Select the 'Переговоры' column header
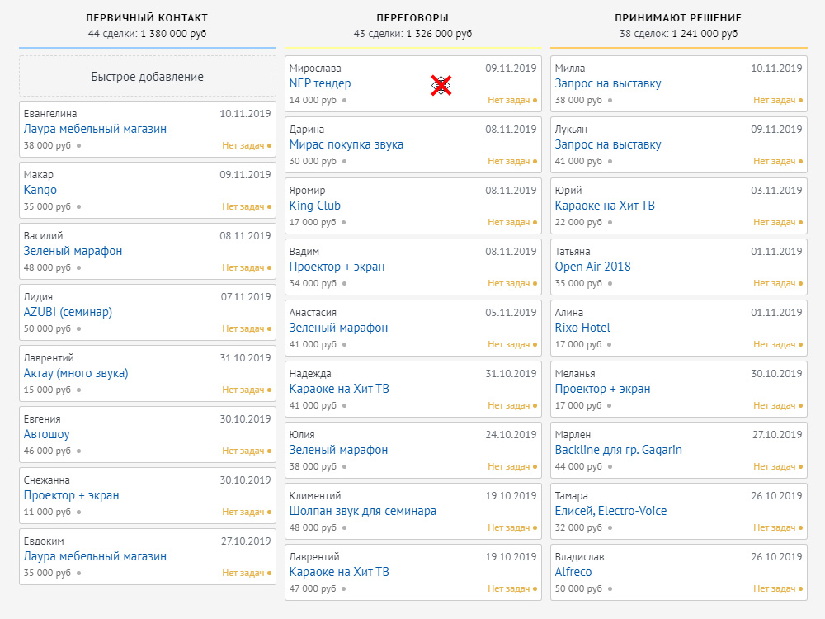 412,17
